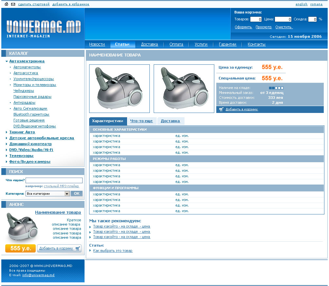Collapse the Автоэлектроника catalog category
The image size is (329, 286).
point(7,61)
